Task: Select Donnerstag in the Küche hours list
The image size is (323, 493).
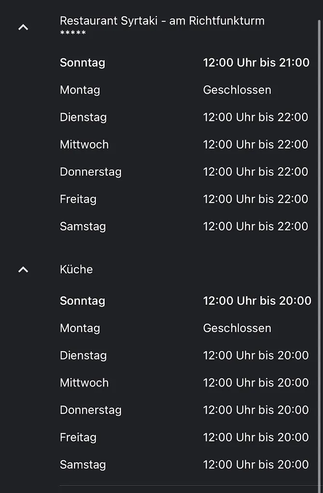Action: pyautogui.click(x=91, y=410)
